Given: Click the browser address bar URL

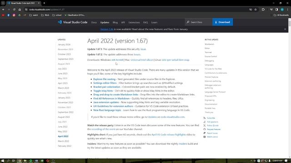Looking at the screenshot, I should click(47, 10).
